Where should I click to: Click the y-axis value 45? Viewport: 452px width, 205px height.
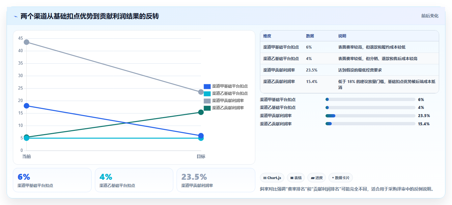click(20, 38)
